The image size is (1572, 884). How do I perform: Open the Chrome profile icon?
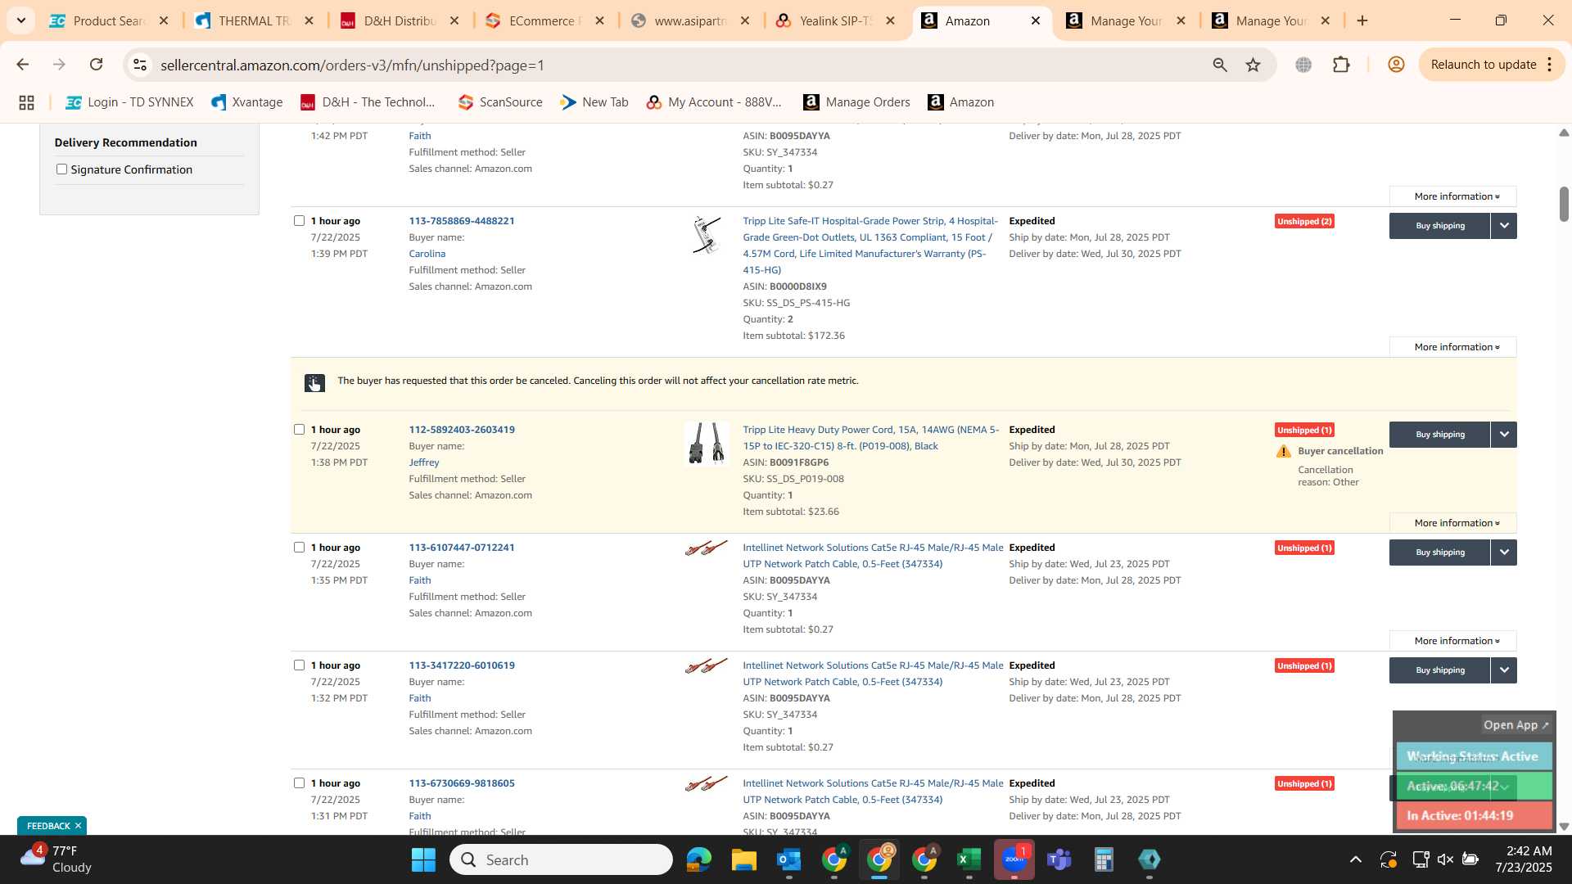pyautogui.click(x=1397, y=65)
